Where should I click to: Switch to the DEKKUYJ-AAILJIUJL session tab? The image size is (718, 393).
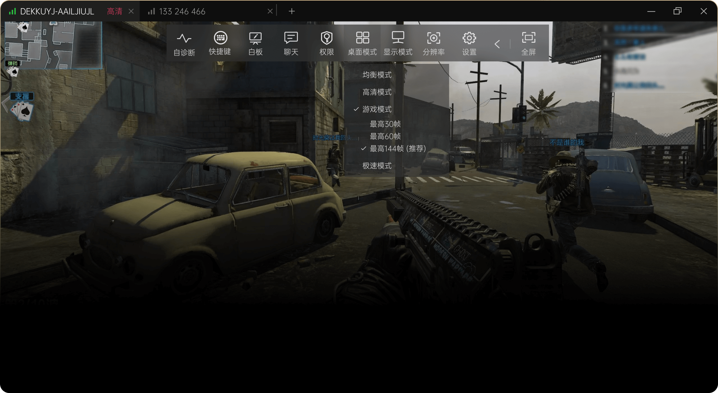click(x=57, y=11)
